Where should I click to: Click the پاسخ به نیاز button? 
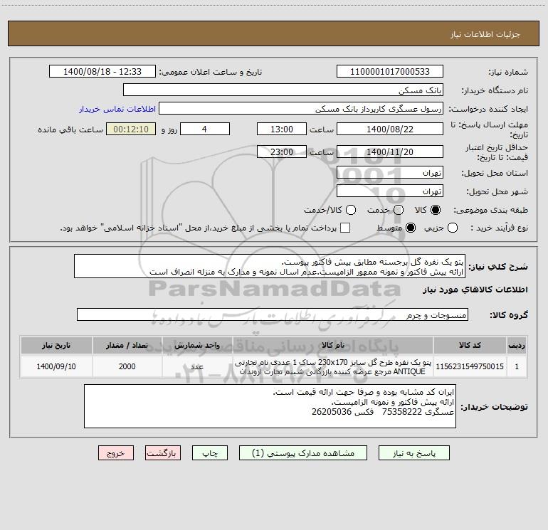coord(413,453)
